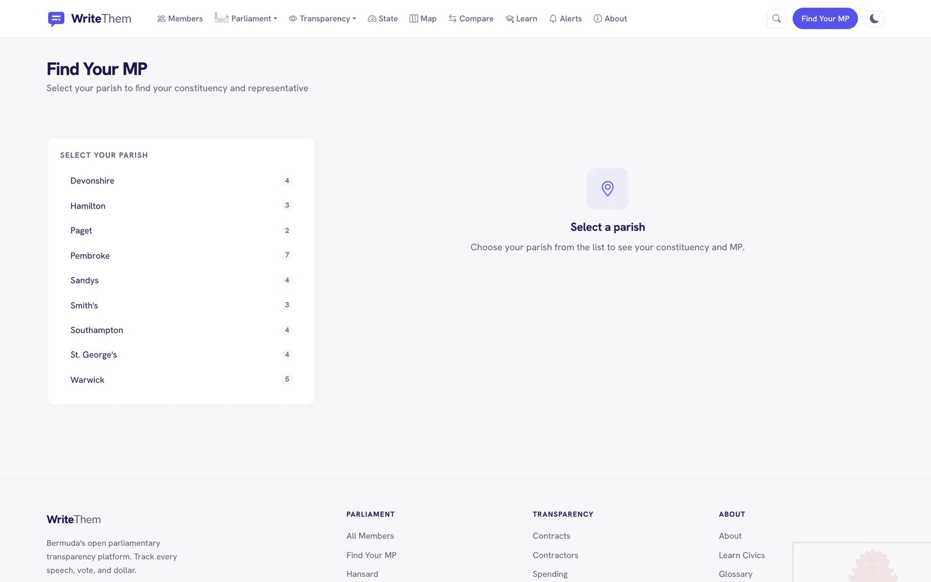Select Smith's parish
Image resolution: width=931 pixels, height=582 pixels.
[x=181, y=305]
